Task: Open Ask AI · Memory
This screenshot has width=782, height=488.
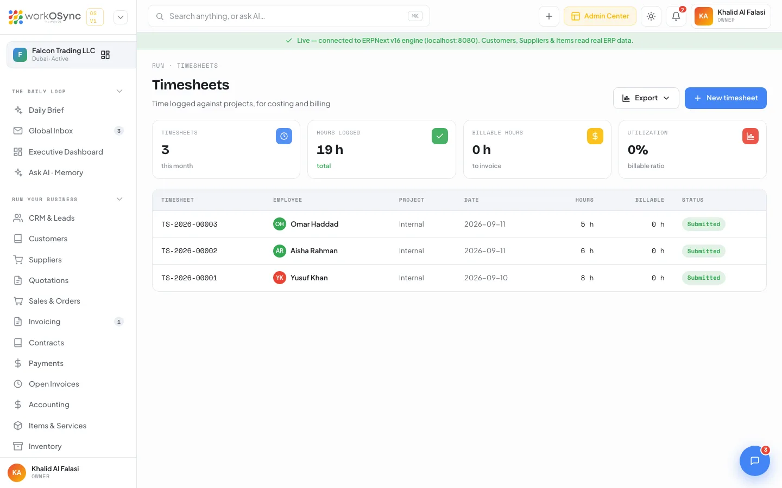Action: (x=68, y=172)
